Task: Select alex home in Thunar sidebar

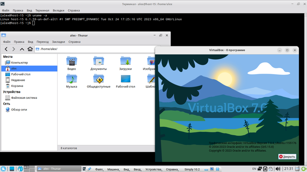Action: coord(29,68)
